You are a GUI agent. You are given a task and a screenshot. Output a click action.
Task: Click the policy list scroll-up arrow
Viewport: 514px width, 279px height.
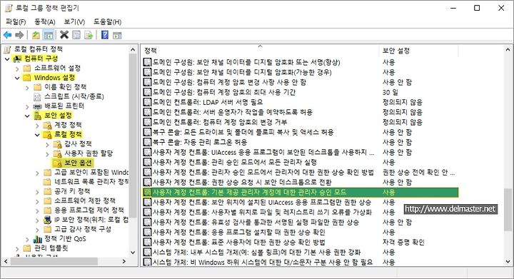tap(508, 50)
